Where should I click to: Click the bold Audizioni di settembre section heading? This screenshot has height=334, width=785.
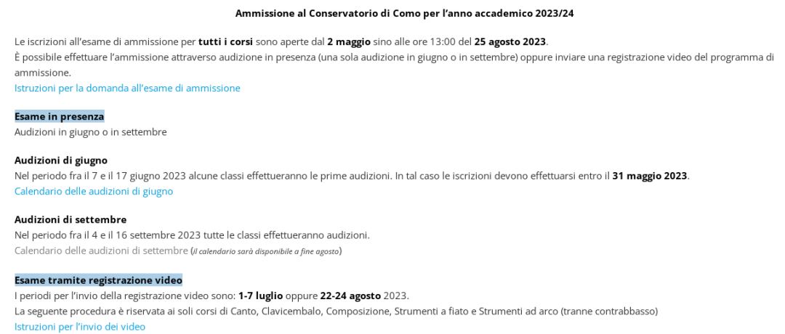click(x=71, y=219)
